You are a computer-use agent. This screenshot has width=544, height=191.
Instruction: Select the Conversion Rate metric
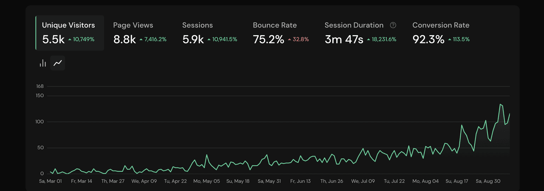tap(441, 25)
